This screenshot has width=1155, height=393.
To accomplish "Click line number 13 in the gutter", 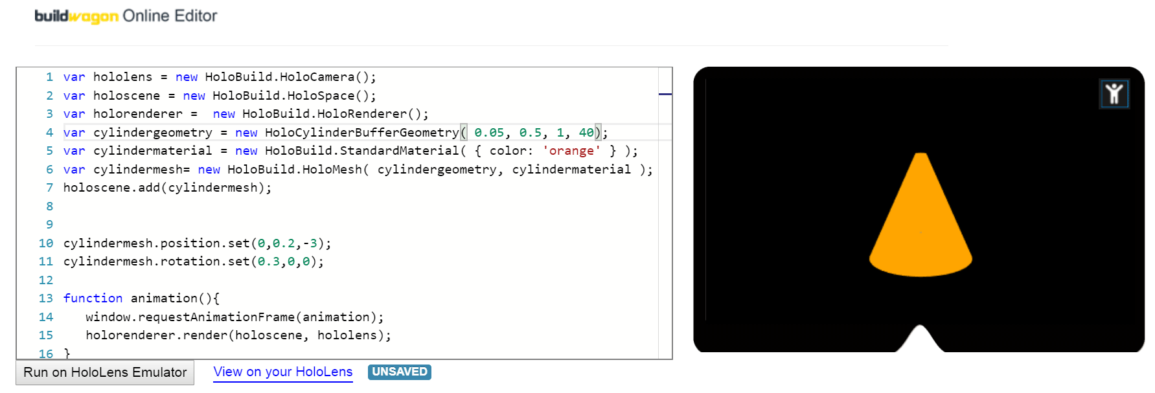I will [x=46, y=298].
